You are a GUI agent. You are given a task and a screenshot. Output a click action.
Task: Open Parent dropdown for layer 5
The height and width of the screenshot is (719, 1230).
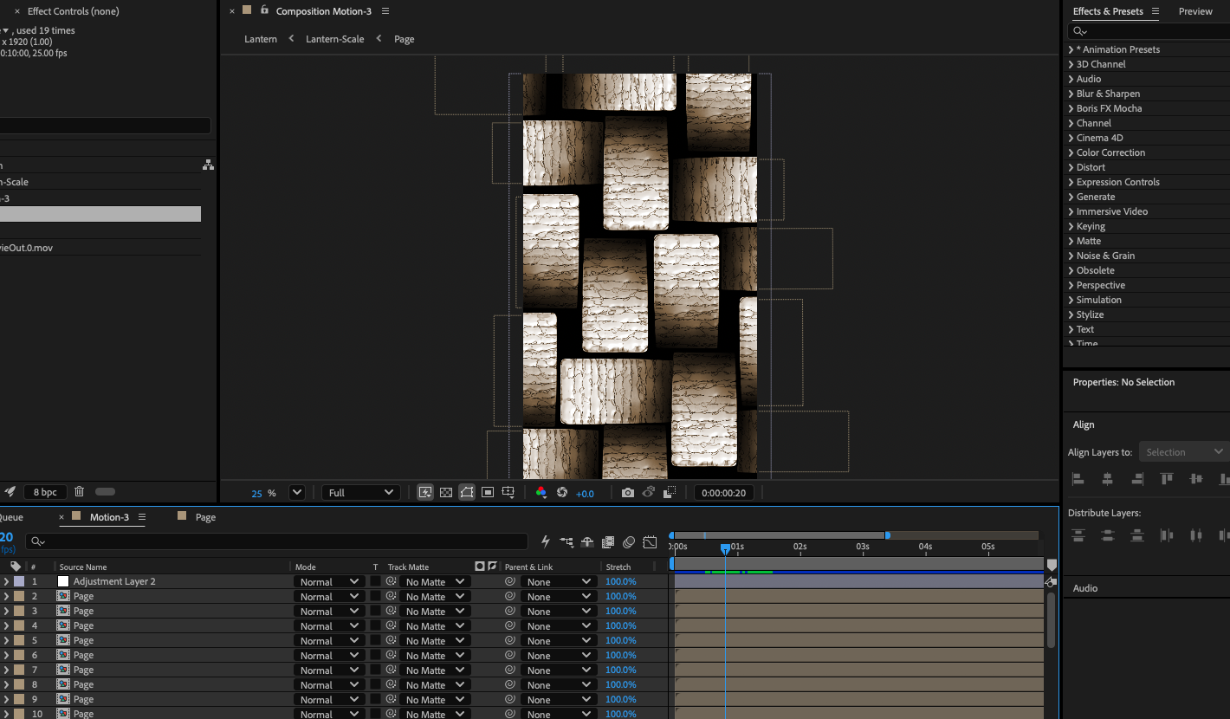(x=559, y=641)
